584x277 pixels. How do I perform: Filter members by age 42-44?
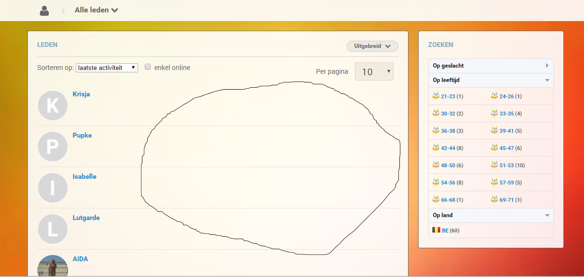tap(448, 148)
